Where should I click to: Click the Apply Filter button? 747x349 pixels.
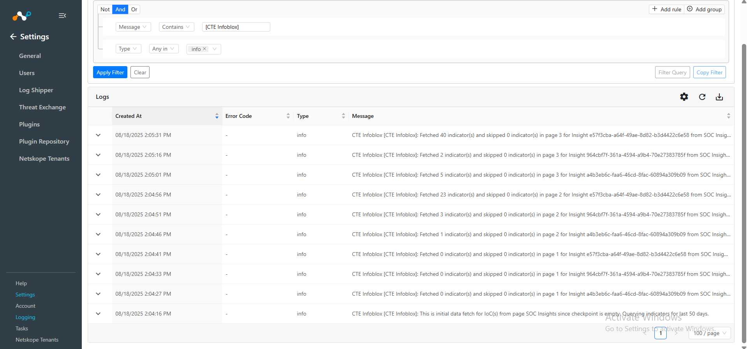coord(110,72)
